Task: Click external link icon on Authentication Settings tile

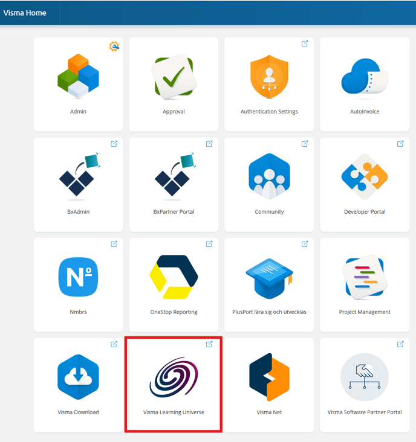Action: point(305,43)
